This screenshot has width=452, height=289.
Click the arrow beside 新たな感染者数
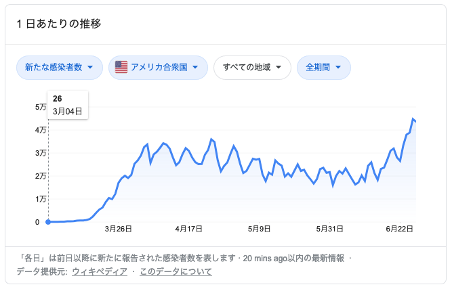[x=90, y=67]
